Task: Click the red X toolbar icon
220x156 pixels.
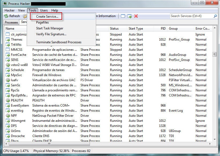Action: pos(136,16)
